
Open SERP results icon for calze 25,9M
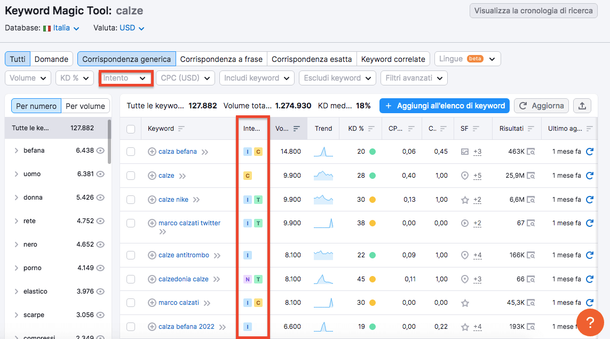pos(530,176)
